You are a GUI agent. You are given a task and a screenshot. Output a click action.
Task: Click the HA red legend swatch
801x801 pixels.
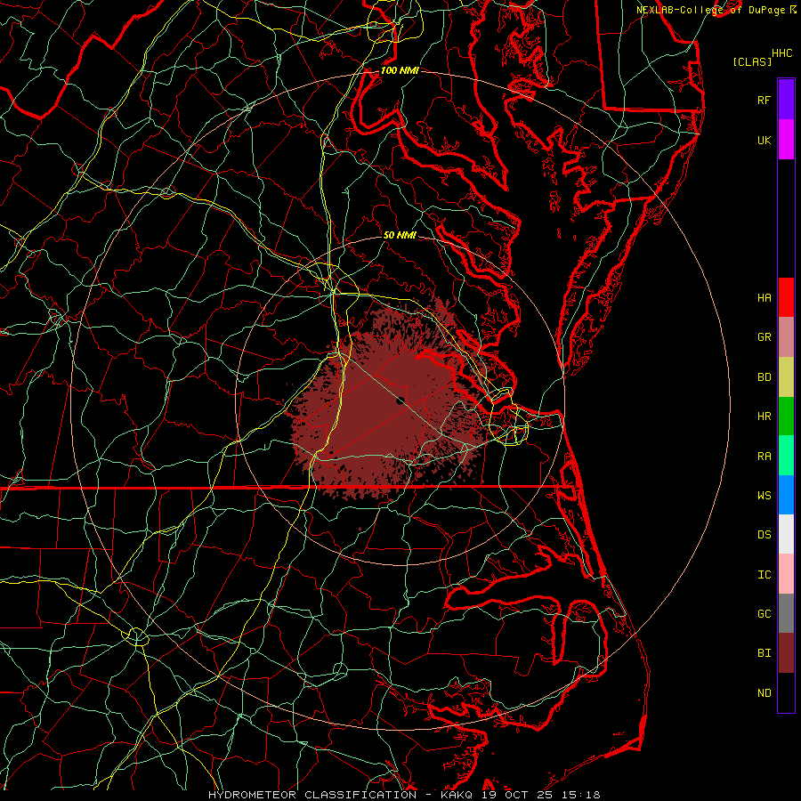[786, 297]
